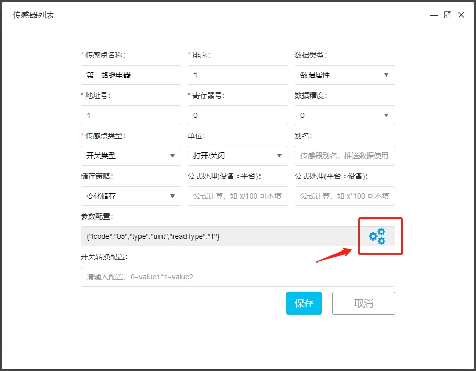
Task: Select the 公式处理(平台->设备) formula field
Action: click(x=344, y=196)
